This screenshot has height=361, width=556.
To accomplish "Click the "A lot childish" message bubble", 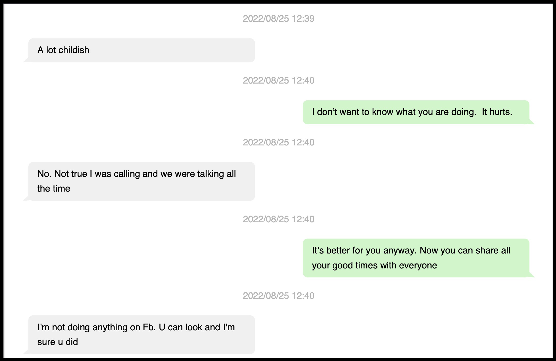I will coord(141,50).
